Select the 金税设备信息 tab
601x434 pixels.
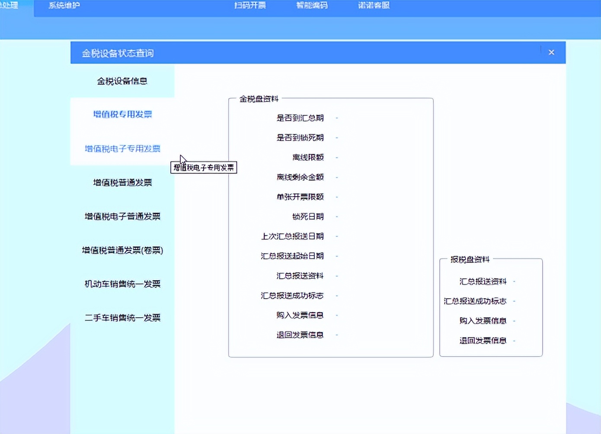(x=122, y=81)
